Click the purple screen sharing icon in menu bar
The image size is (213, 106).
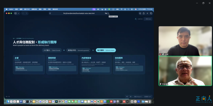pos(94,9)
